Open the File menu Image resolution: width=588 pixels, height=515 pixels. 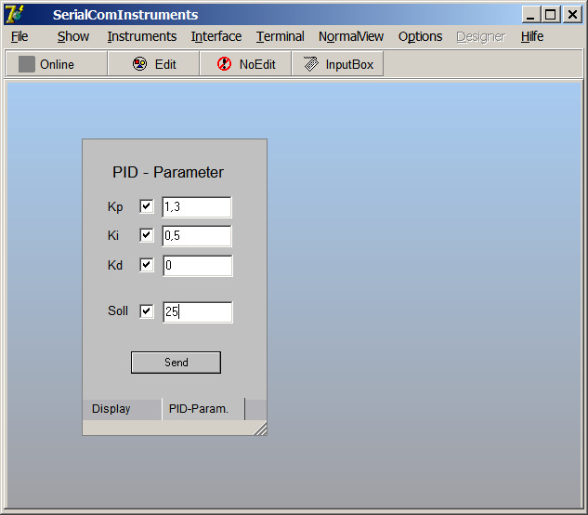point(20,36)
